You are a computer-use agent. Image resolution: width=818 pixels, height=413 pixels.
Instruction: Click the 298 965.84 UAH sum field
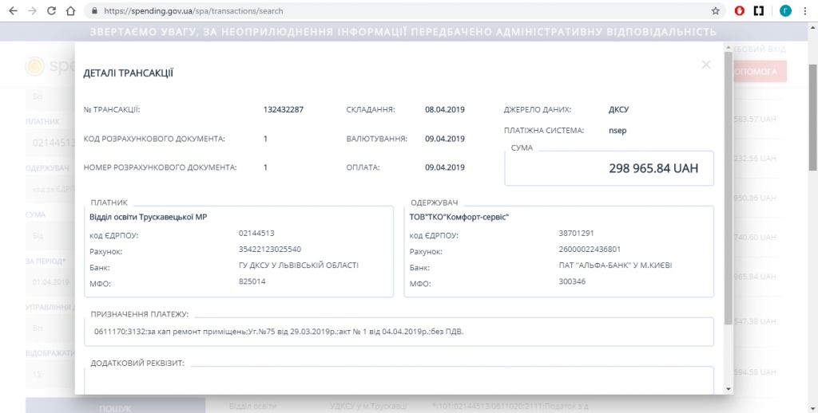[609, 168]
